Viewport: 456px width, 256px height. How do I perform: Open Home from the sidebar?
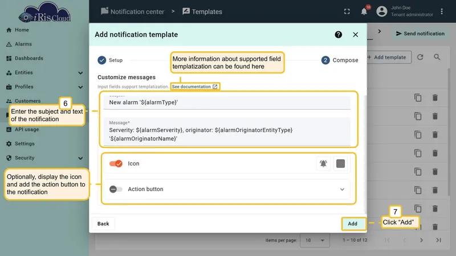(x=22, y=30)
